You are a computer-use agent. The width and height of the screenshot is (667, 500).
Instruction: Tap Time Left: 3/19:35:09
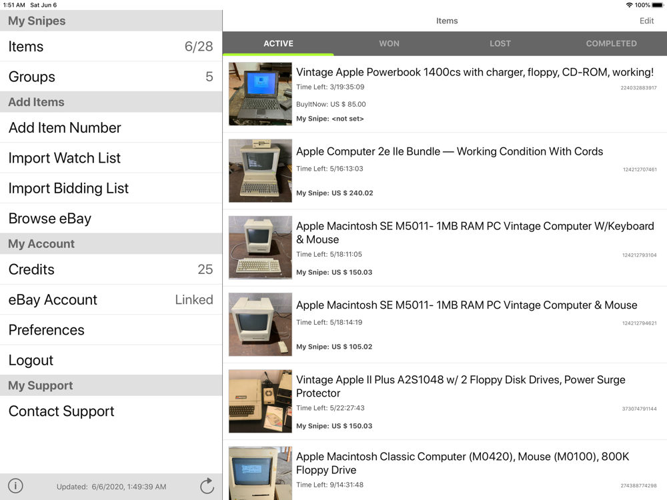click(330, 87)
